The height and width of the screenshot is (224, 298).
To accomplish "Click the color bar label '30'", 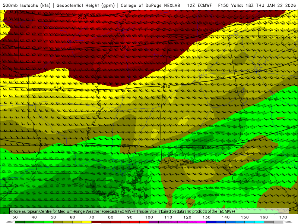I will (x=15, y=217).
